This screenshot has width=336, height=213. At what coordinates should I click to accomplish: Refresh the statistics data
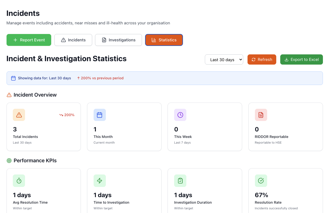tap(262, 59)
